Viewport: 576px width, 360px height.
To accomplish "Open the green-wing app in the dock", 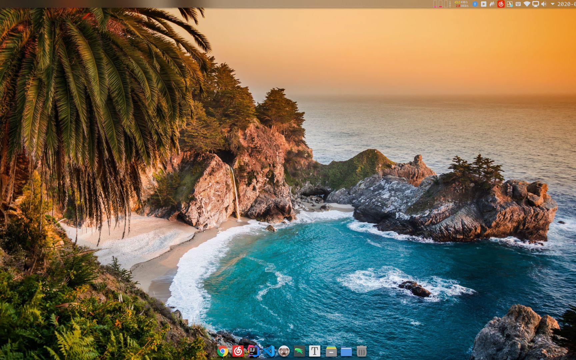I will pos(299,351).
